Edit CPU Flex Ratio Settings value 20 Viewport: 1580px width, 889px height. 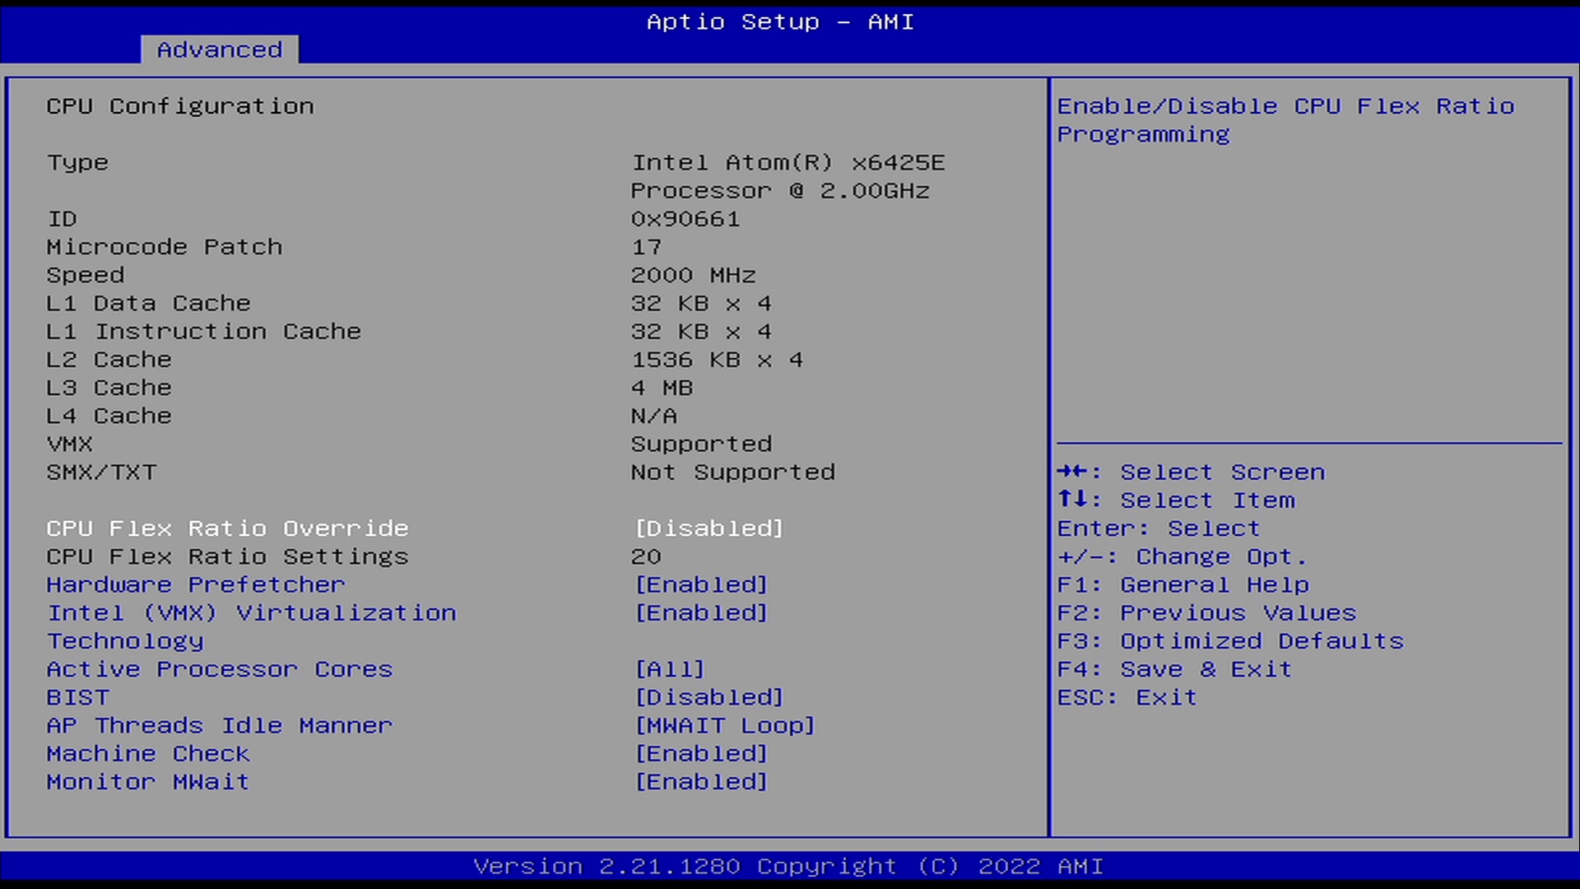tap(646, 556)
